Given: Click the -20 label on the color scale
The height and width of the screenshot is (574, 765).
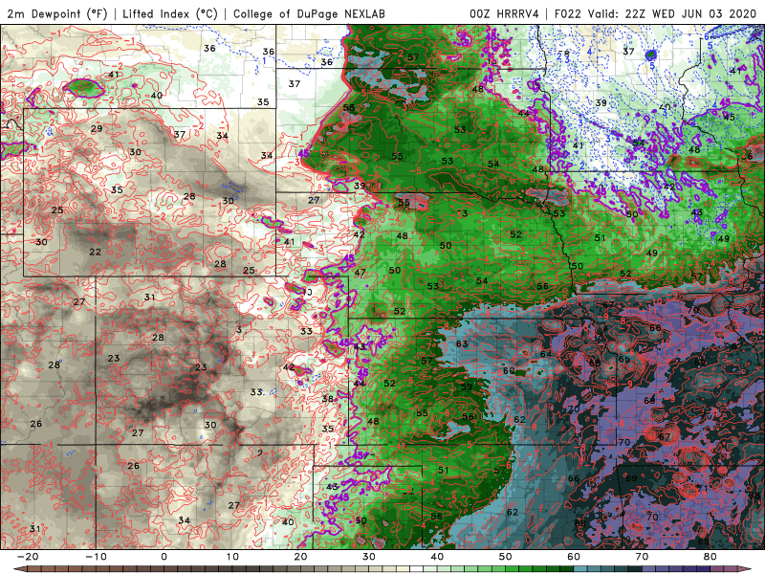Looking at the screenshot, I should click(x=28, y=557).
